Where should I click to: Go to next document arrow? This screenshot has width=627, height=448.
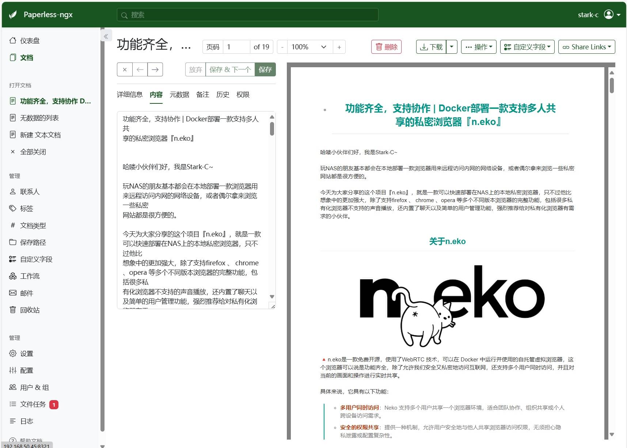(x=155, y=69)
